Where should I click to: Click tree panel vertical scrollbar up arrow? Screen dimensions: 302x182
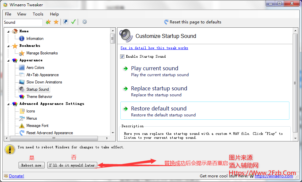pos(113,31)
